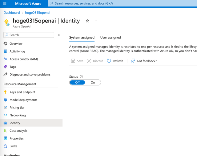The image size is (197, 156).
Task: Open Keys and Endpoint page
Action: coord(22,92)
